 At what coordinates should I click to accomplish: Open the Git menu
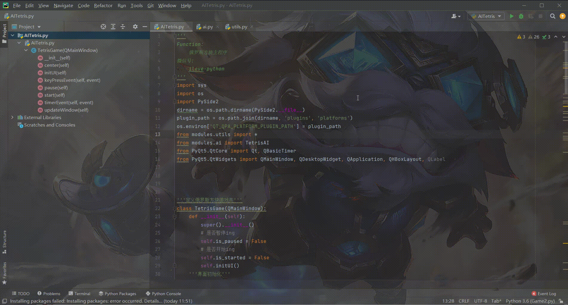151,5
